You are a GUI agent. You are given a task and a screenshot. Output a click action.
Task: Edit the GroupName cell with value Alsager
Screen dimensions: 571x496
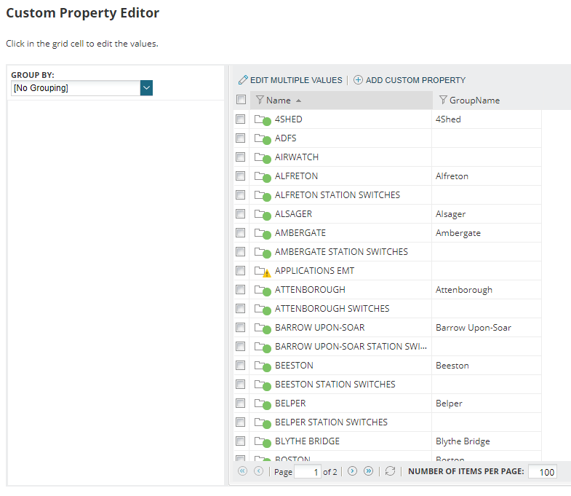[x=487, y=214]
